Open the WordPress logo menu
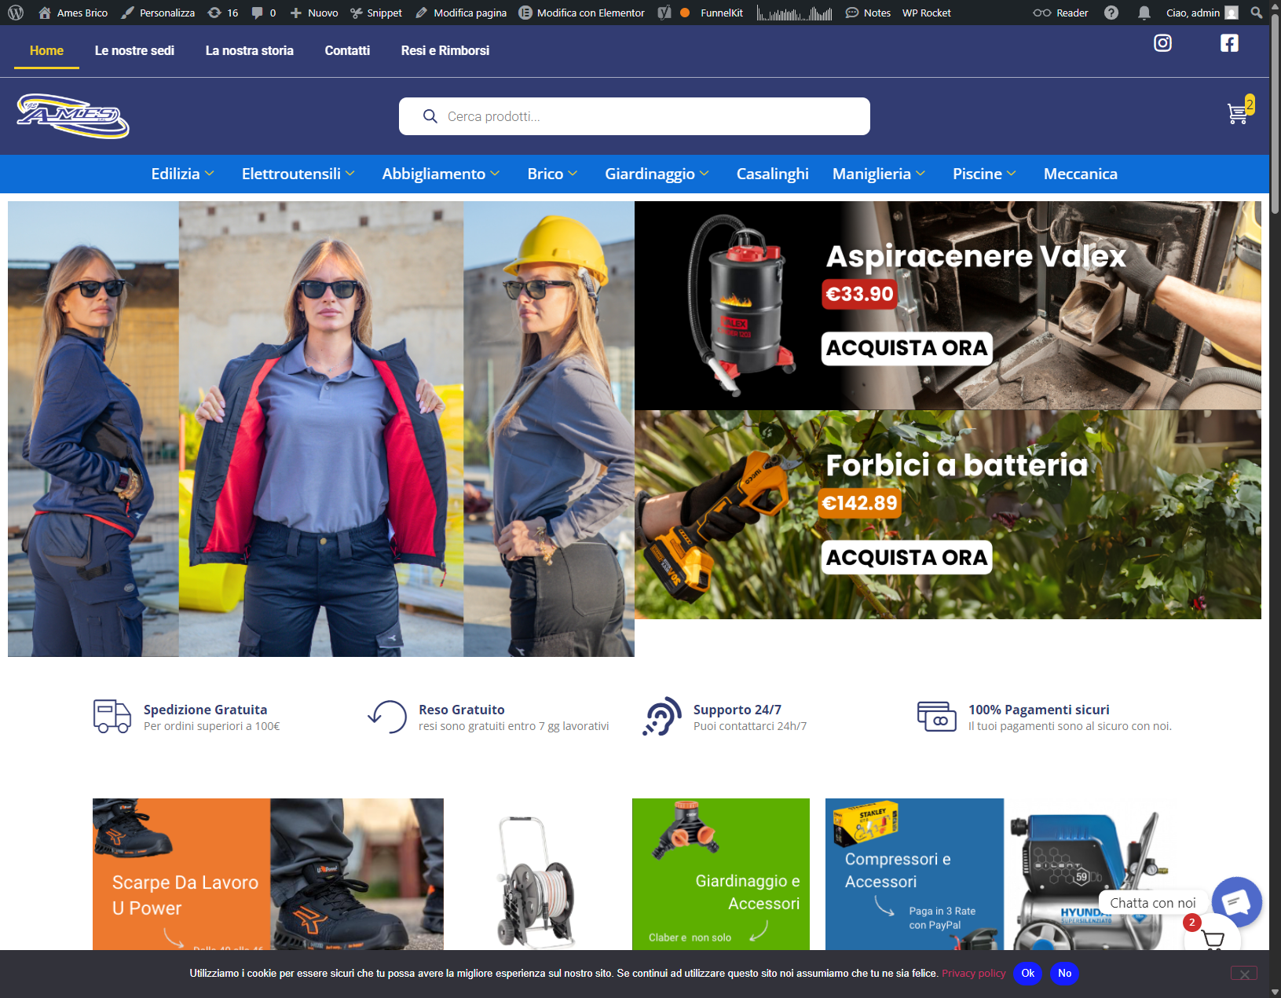This screenshot has width=1281, height=998. (x=15, y=13)
